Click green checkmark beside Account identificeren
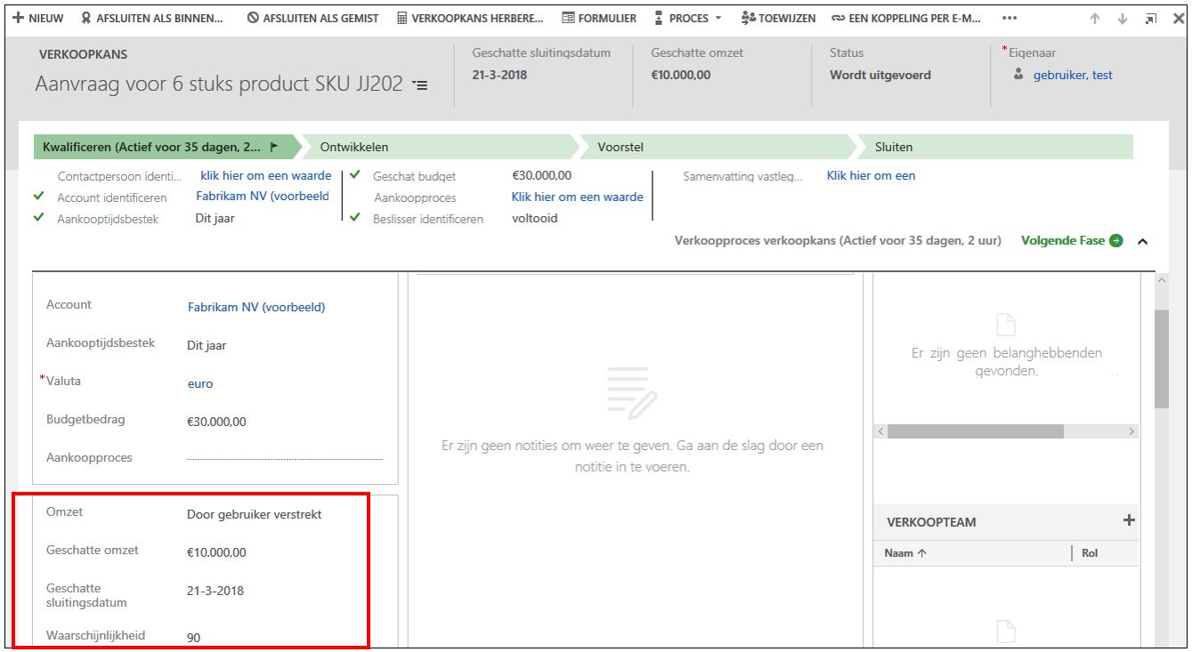The width and height of the screenshot is (1192, 652). point(38,197)
